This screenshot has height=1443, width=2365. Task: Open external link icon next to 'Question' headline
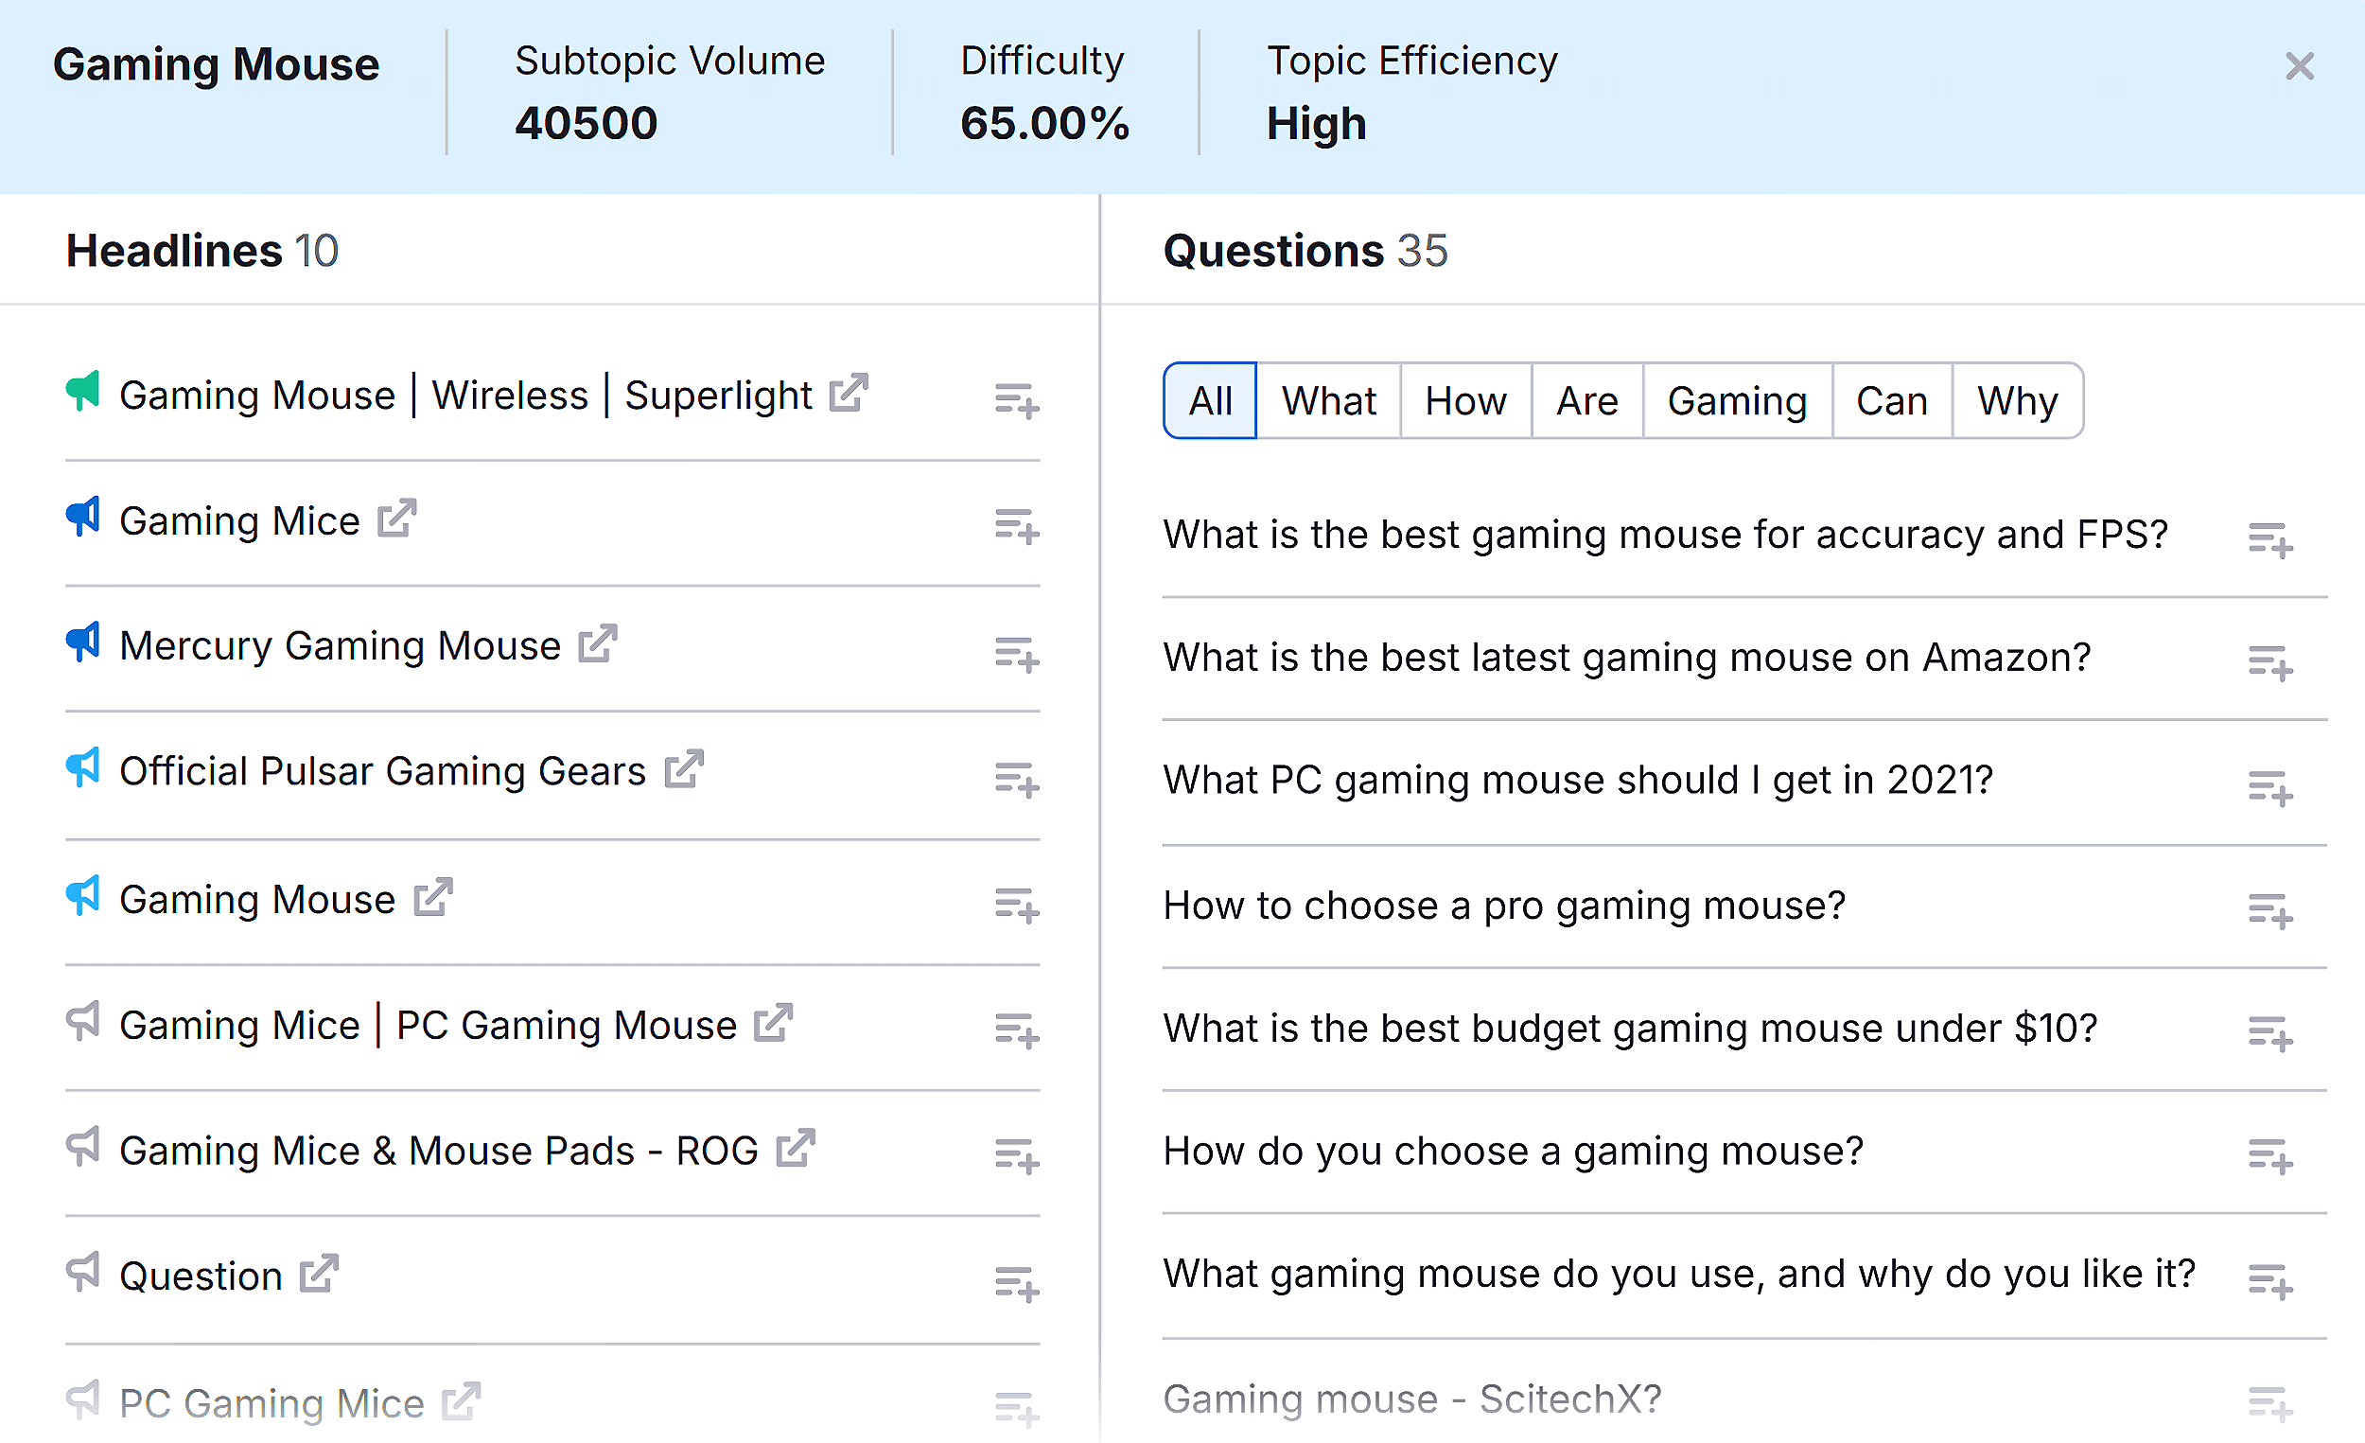click(319, 1274)
